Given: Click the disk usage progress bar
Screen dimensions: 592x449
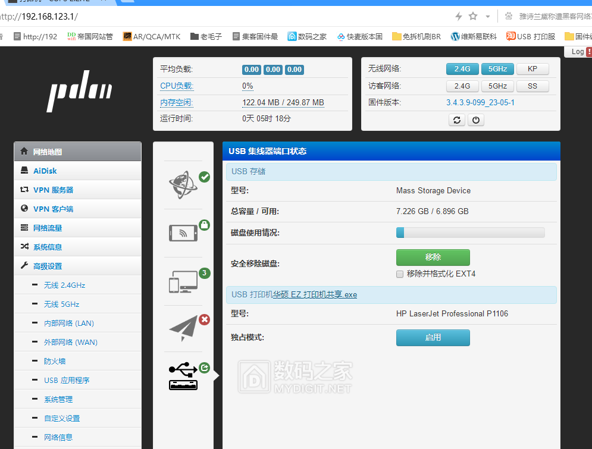Looking at the screenshot, I should (470, 232).
